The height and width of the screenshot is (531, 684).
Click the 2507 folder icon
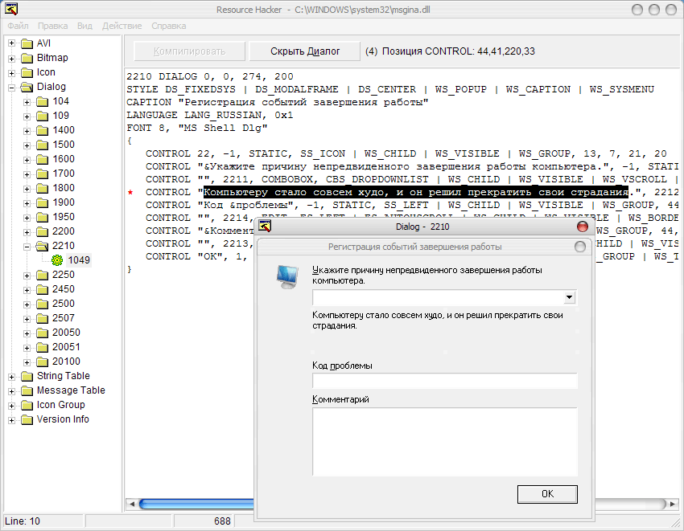[x=43, y=318]
